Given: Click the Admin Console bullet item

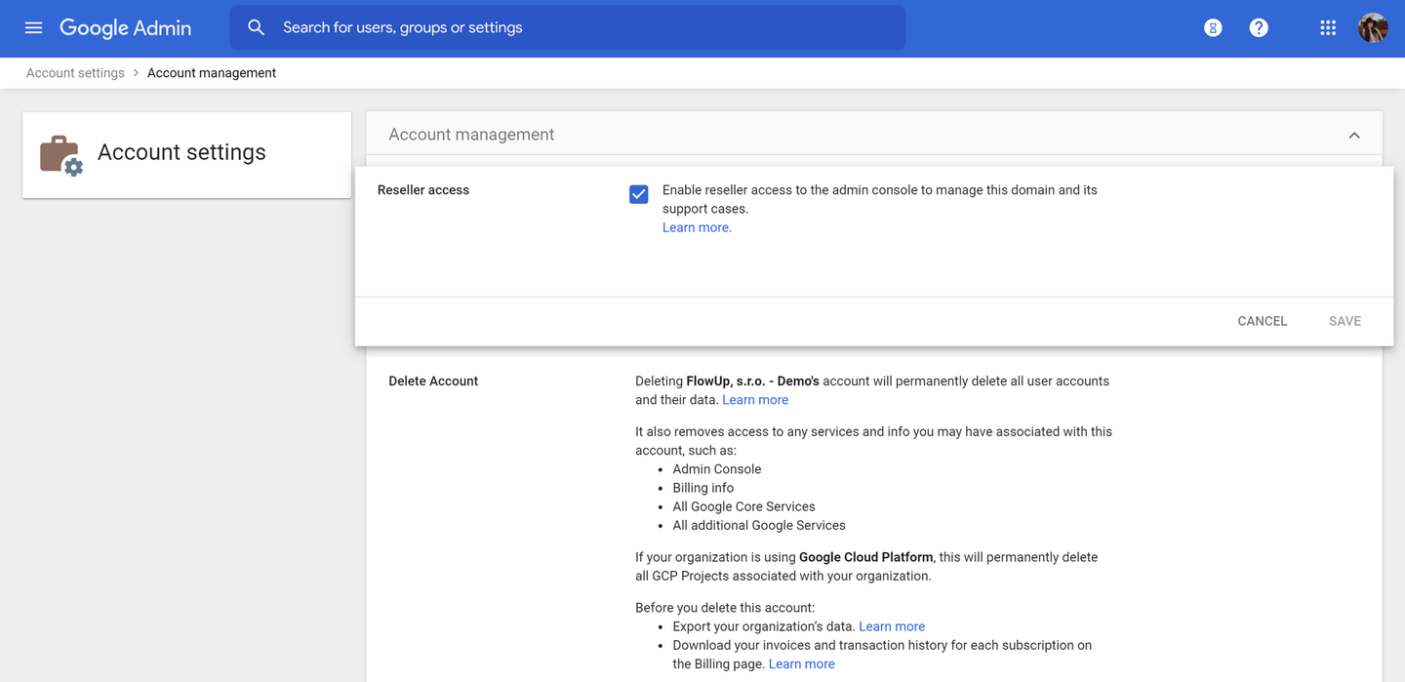Looking at the screenshot, I should [x=716, y=469].
